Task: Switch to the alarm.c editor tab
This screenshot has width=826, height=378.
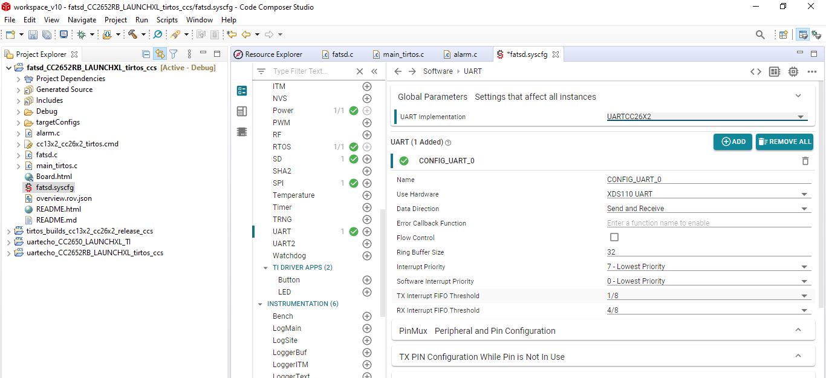Action: 460,54
